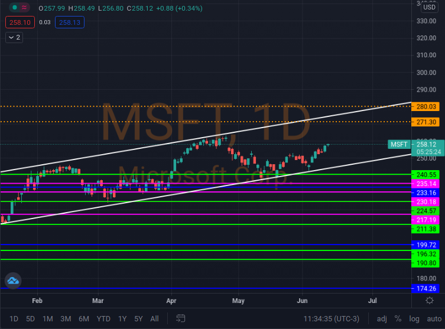Image resolution: width=445 pixels, height=329 pixels.
Task: Click the pink data approximation indicator icon
Action: click(24, 8)
